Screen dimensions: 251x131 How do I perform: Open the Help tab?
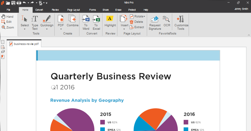[146, 10]
